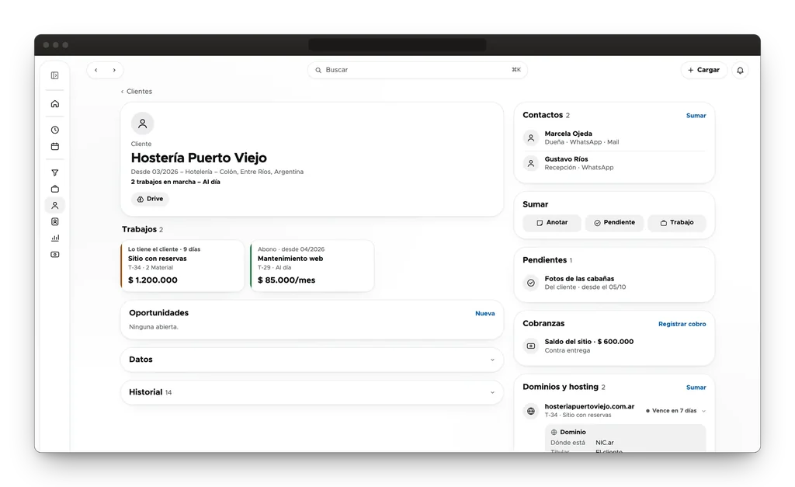Click the Marcela Ojeda contact name
The height and width of the screenshot is (487, 795).
(x=568, y=134)
